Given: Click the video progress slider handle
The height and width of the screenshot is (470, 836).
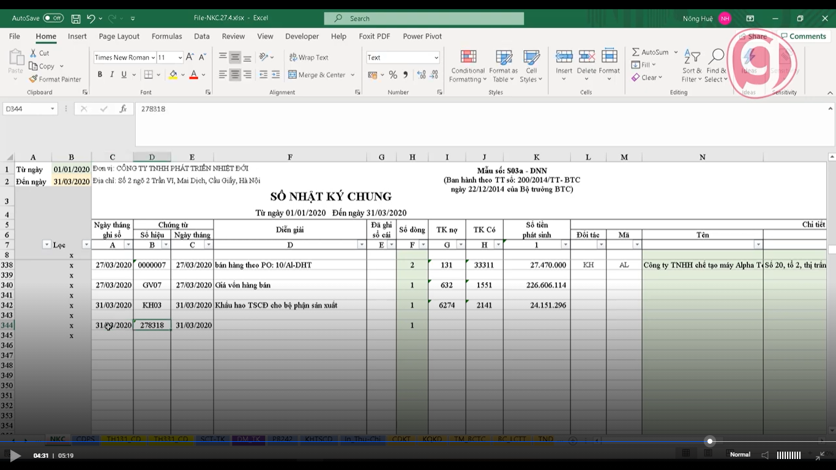Looking at the screenshot, I should [x=710, y=441].
